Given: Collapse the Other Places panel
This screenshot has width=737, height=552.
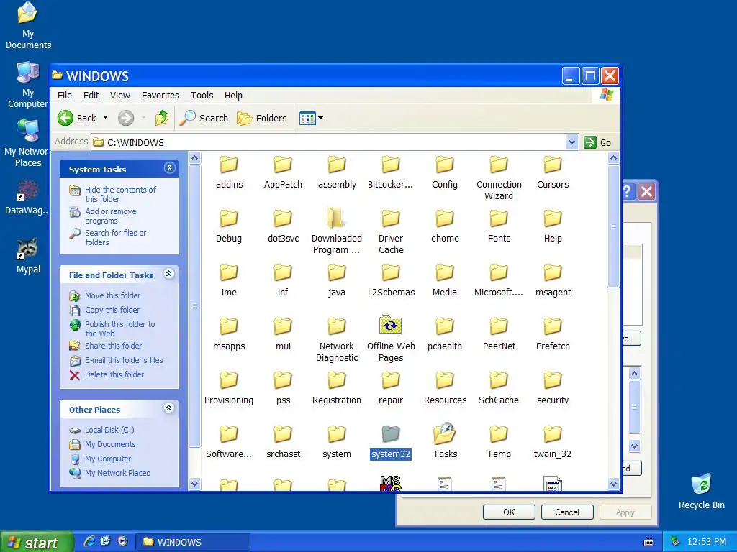Looking at the screenshot, I should 168,408.
